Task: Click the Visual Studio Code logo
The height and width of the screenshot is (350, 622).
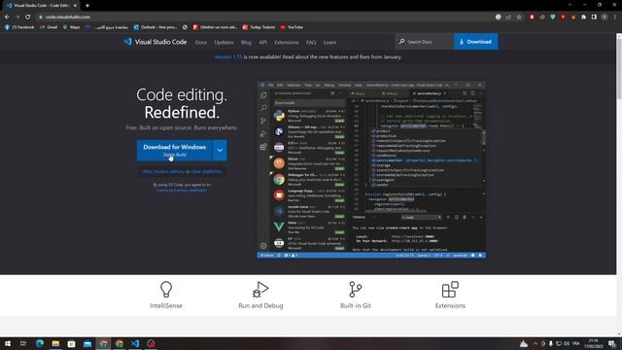Action: coord(155,42)
